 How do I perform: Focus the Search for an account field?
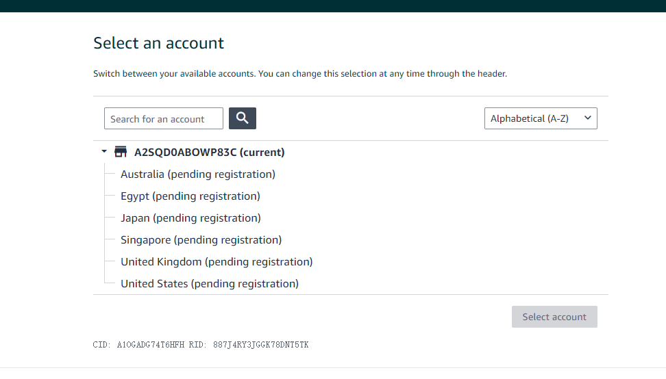[164, 118]
